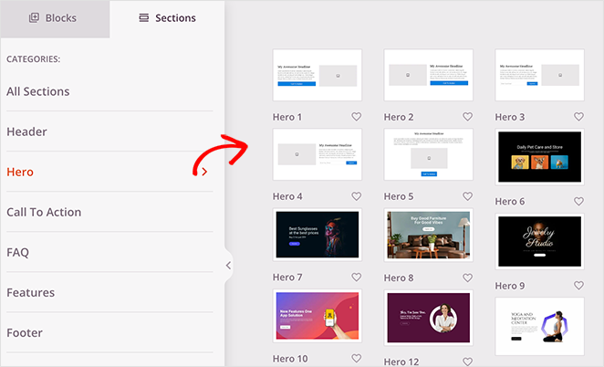Favorite Hero 10 with heart icon
The width and height of the screenshot is (604, 367).
click(x=357, y=358)
